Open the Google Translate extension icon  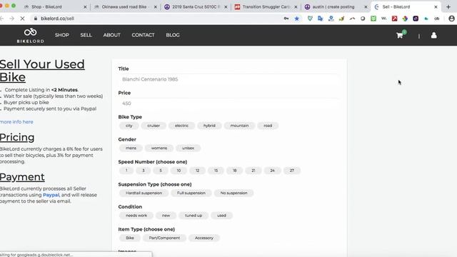pos(321,19)
